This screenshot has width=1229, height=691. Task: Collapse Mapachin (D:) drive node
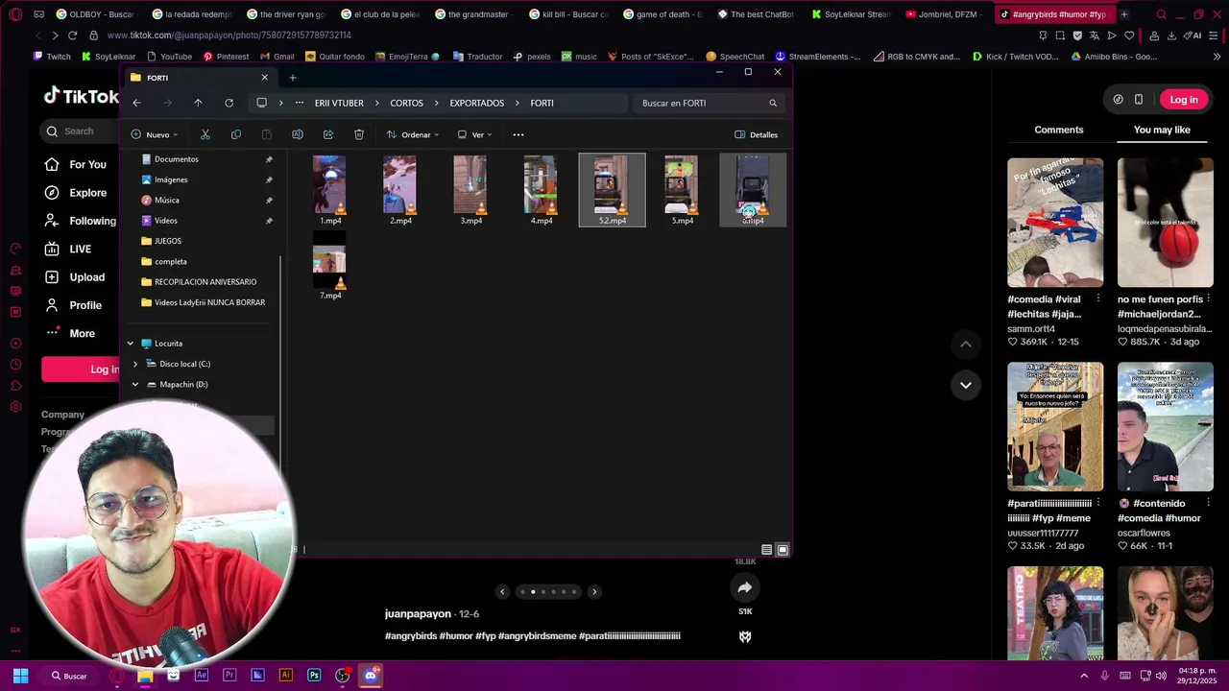coord(135,385)
